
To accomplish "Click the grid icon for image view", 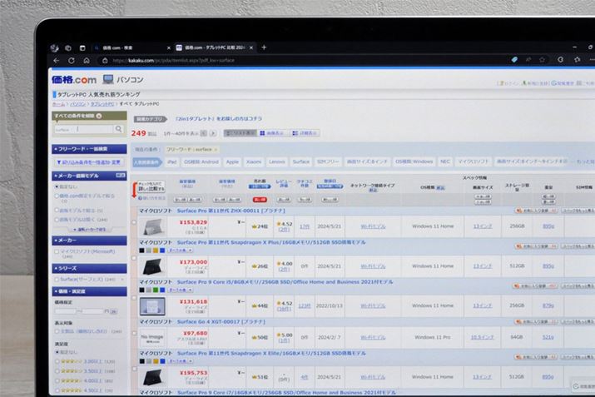I will (262, 133).
